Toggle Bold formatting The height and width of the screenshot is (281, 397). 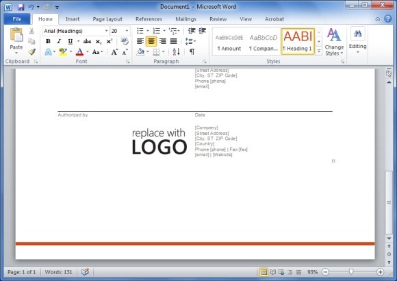[x=48, y=41]
